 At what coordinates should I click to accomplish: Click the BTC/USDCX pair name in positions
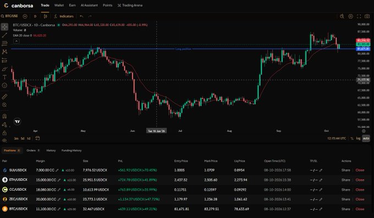pyautogui.click(x=18, y=209)
